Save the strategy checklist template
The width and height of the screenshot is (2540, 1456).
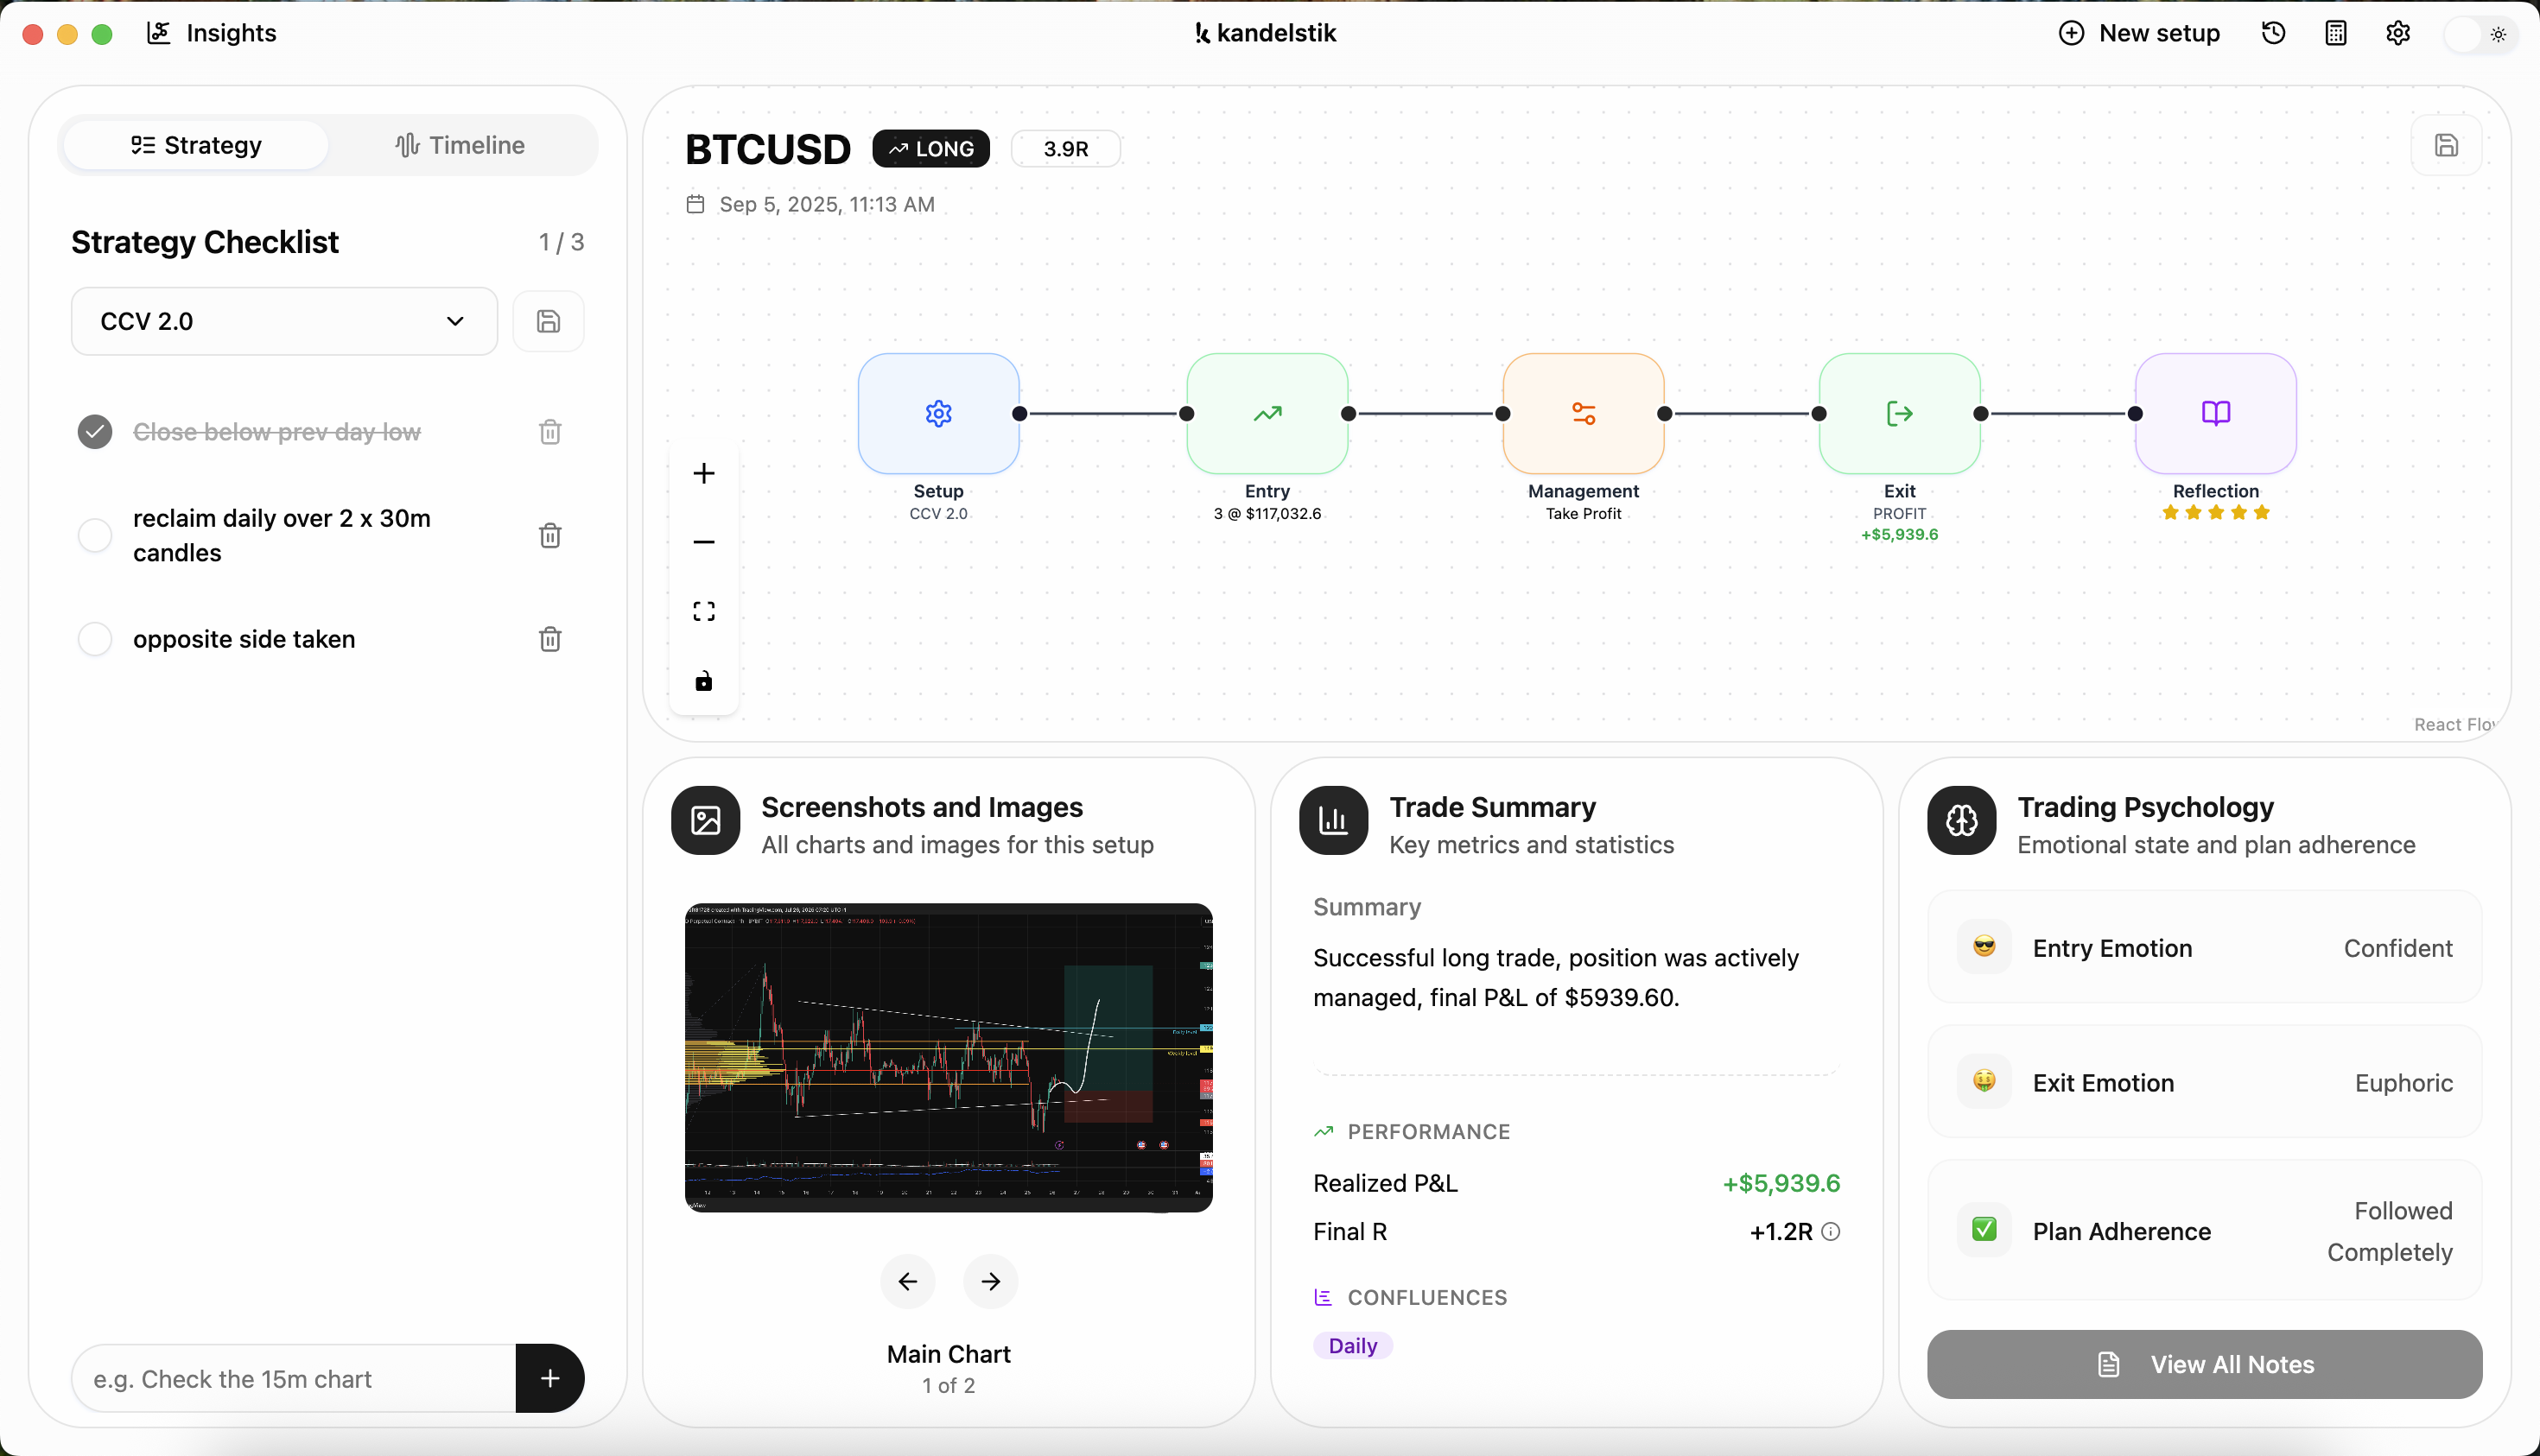click(549, 321)
